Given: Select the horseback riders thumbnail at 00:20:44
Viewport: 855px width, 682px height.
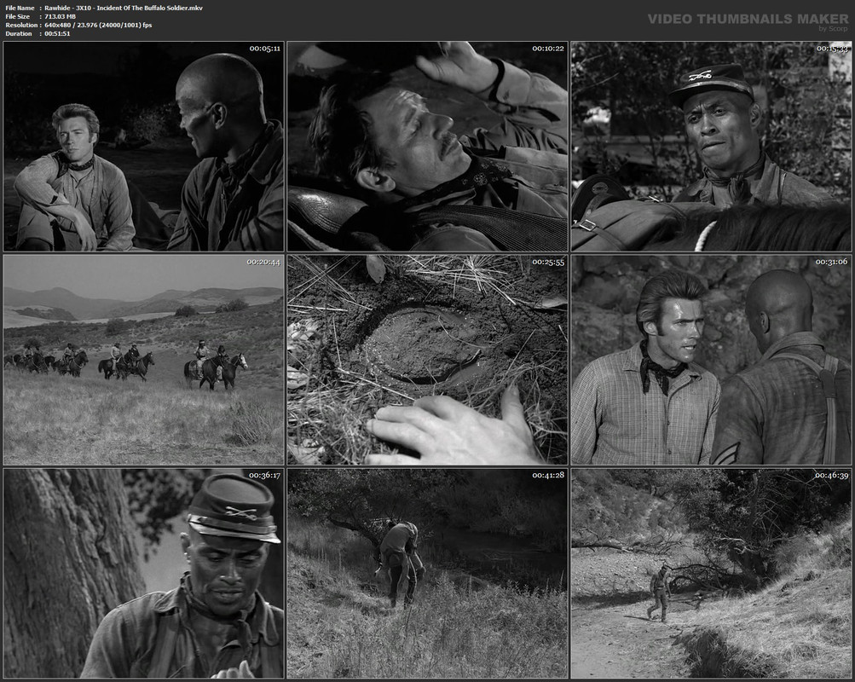Looking at the screenshot, I should [143, 360].
